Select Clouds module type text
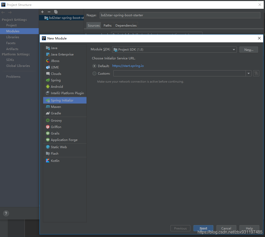 coord(56,74)
